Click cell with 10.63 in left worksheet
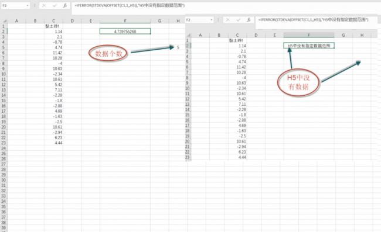This screenshot has height=232, width=381. [x=54, y=69]
